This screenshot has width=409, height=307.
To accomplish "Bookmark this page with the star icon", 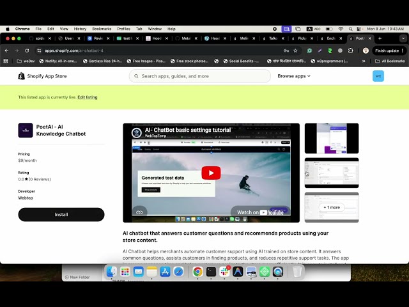I will pos(295,51).
